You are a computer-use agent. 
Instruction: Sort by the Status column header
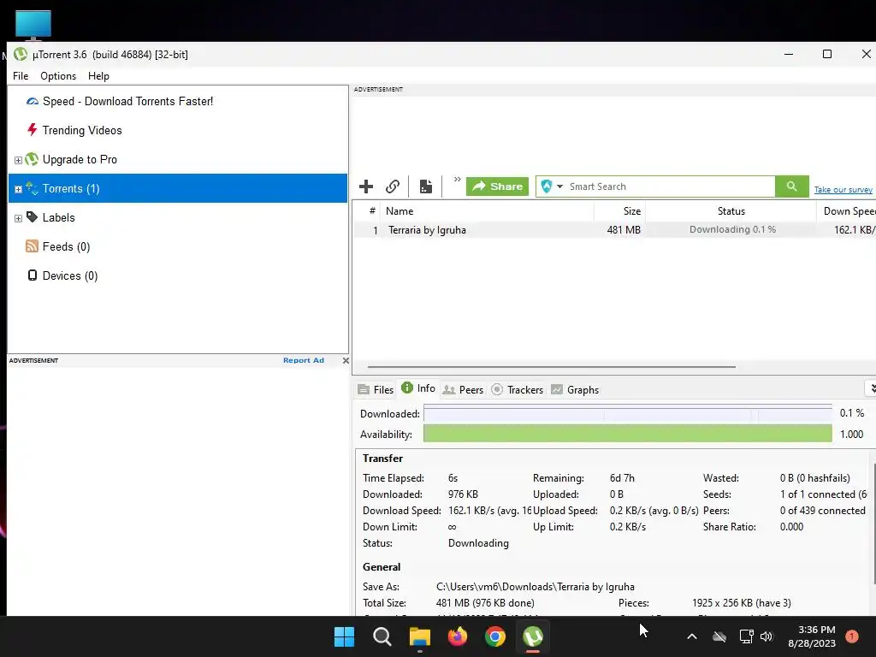731,211
